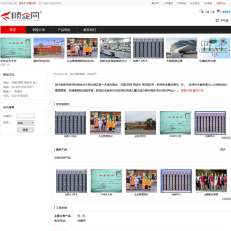Image resolution: width=231 pixels, height=231 pixels.
Task: Click VIP服务 in the top menu
Action: 208,3
